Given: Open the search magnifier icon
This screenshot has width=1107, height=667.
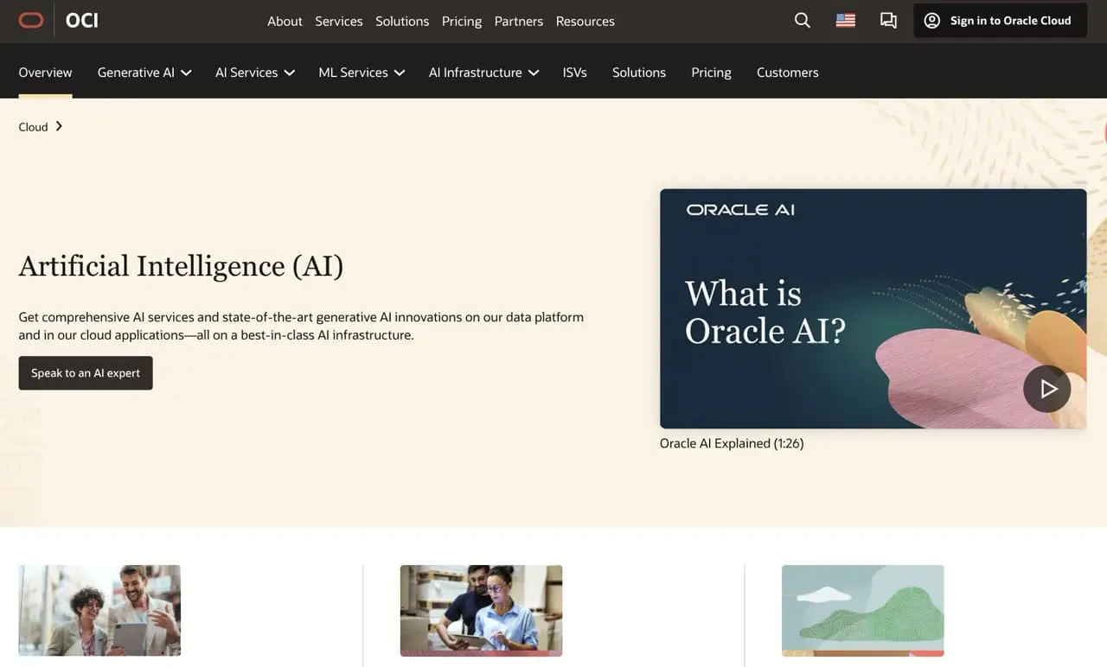Looking at the screenshot, I should click(802, 19).
